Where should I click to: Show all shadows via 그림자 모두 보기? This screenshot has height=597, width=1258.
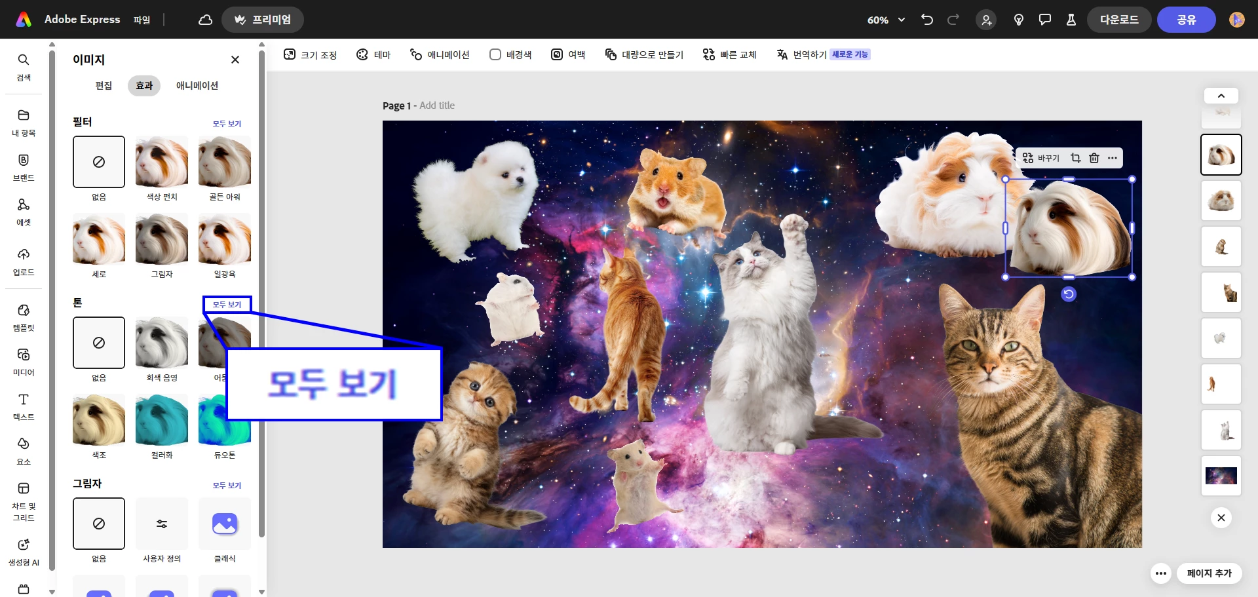[227, 485]
